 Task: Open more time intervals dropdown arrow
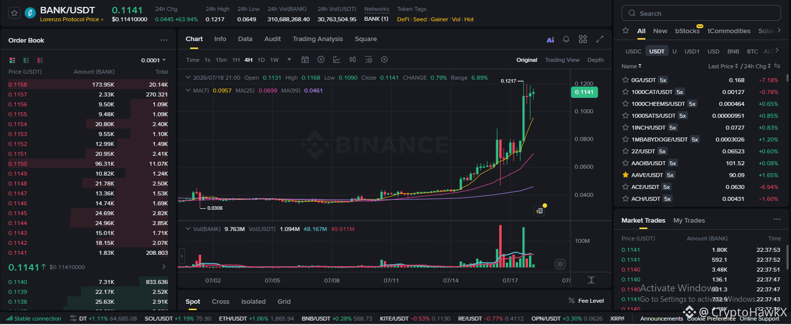pos(289,59)
